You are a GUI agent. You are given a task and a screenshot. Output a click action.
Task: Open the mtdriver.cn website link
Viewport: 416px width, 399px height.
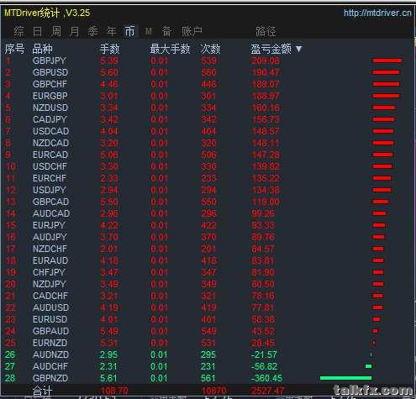[377, 13]
